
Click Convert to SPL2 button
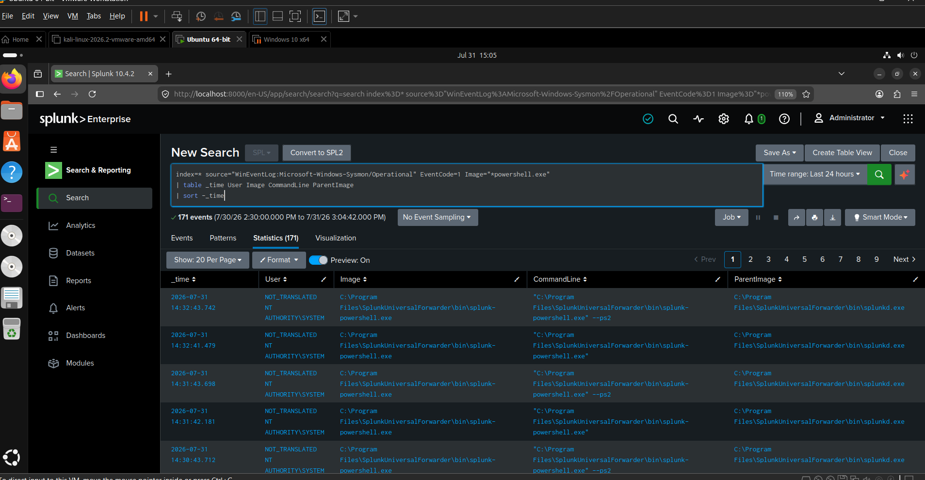click(316, 153)
